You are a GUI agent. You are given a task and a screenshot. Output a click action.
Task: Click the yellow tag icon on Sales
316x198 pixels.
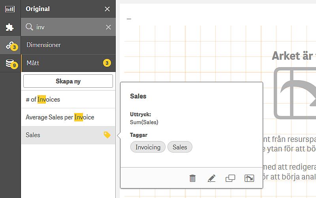[x=107, y=135]
